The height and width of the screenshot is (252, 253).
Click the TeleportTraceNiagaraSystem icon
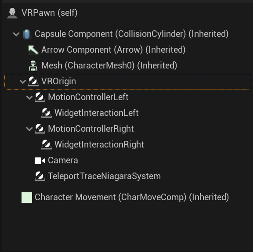40,176
